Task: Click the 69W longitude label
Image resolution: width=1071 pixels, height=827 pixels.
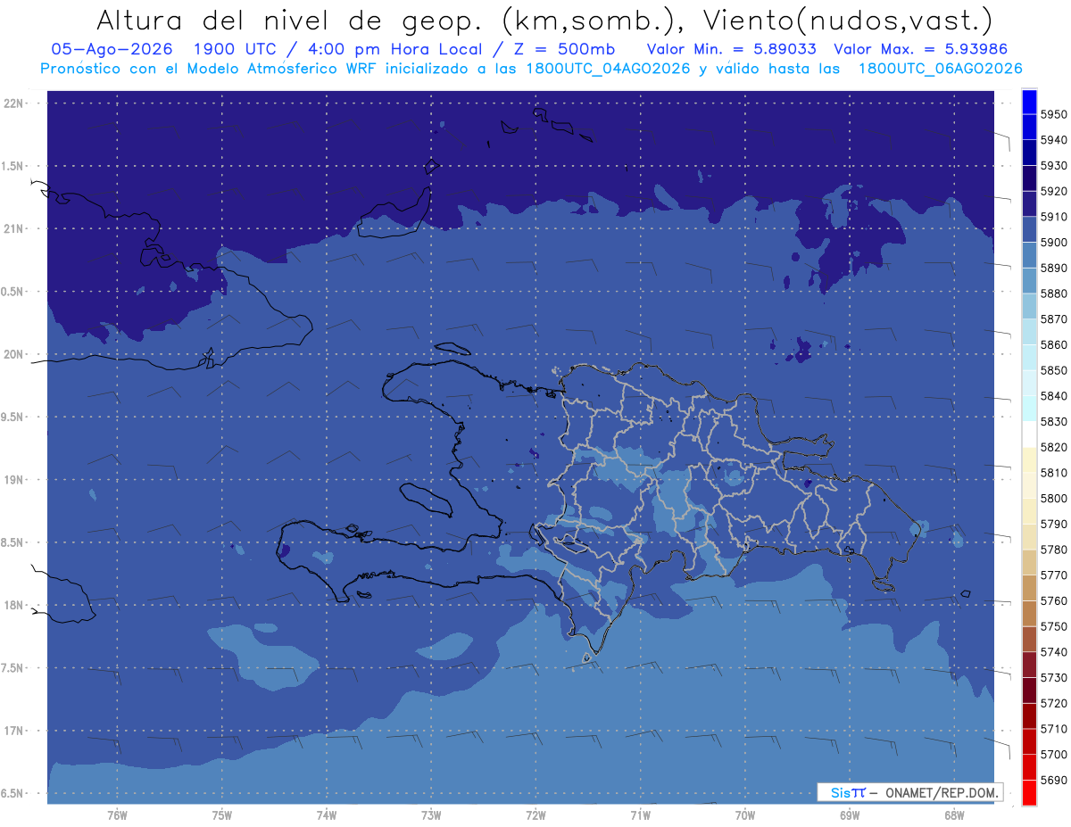Action: (850, 815)
